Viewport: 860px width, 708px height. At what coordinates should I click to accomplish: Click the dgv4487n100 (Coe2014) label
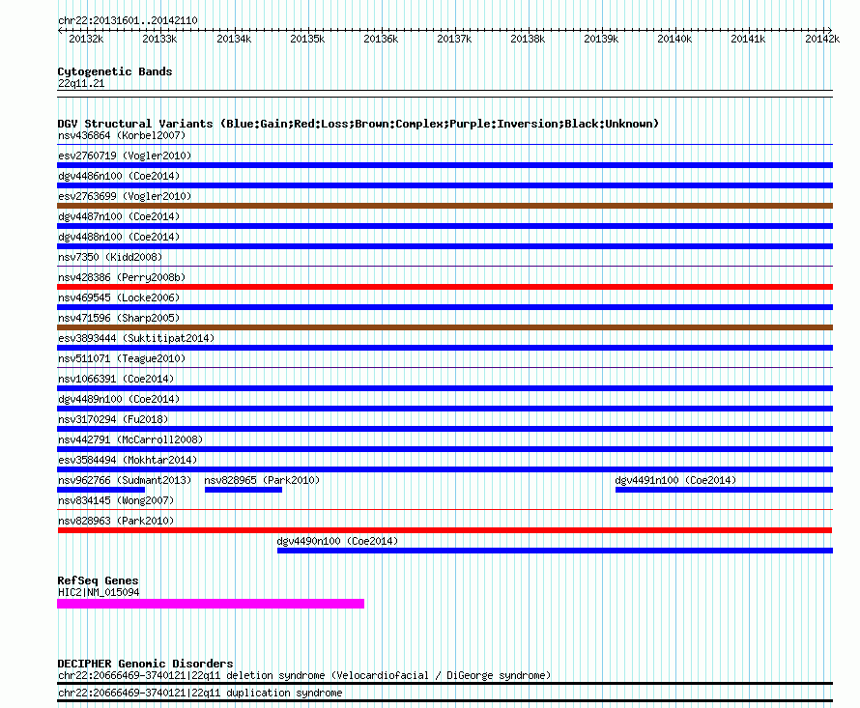[x=119, y=216]
